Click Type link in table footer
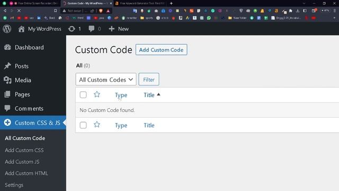Image resolution: width=339 pixels, height=191 pixels. pyautogui.click(x=121, y=125)
